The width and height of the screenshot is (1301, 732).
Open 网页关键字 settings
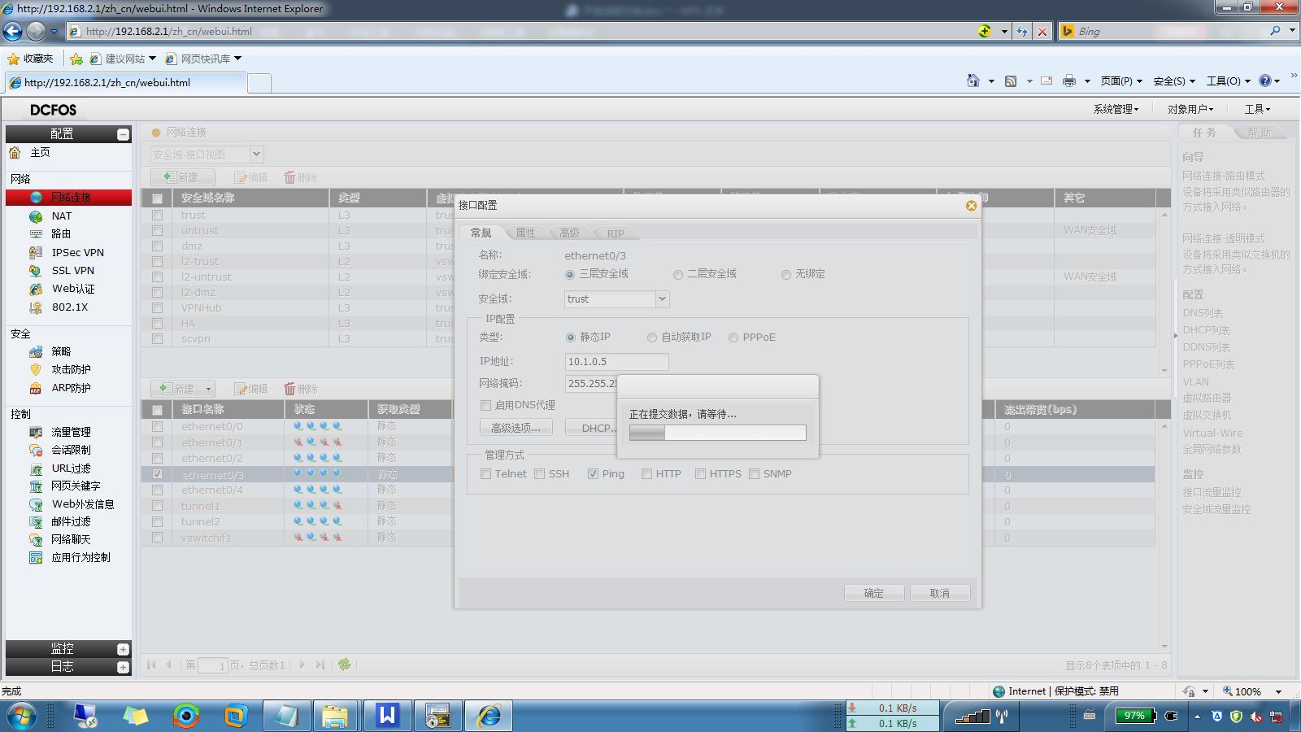click(x=76, y=486)
